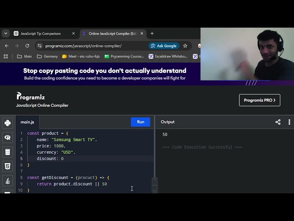This screenshot has height=221, width=294.
Task: Open the Excalidraw Whiteboard bookmark
Action: coord(168,56)
